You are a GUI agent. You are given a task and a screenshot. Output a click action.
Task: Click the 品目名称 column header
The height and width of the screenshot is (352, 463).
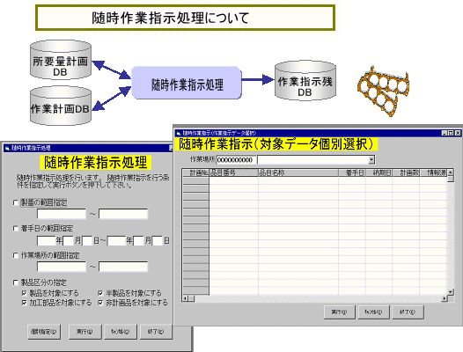298,172
